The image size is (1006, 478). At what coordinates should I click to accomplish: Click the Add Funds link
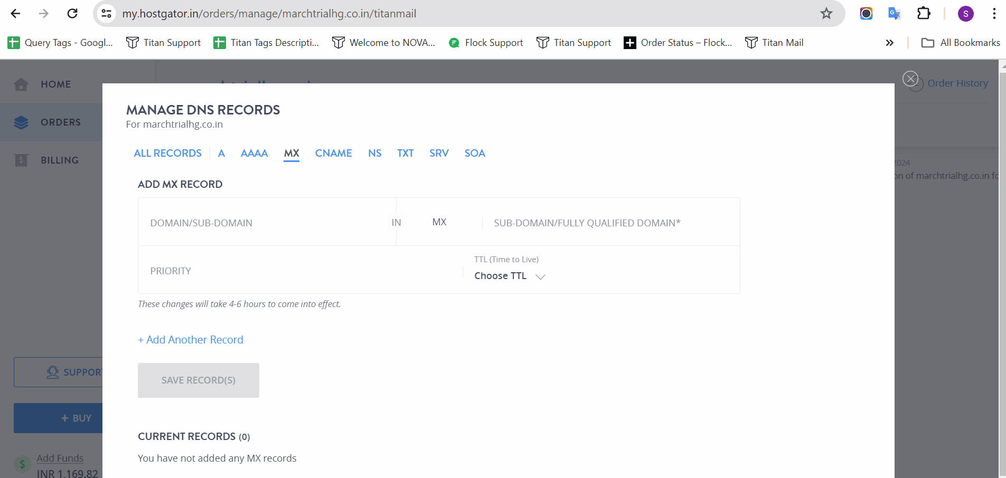coord(60,458)
